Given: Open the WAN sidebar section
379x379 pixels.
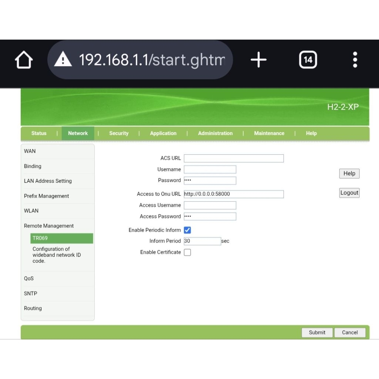Looking at the screenshot, I should click(x=30, y=151).
